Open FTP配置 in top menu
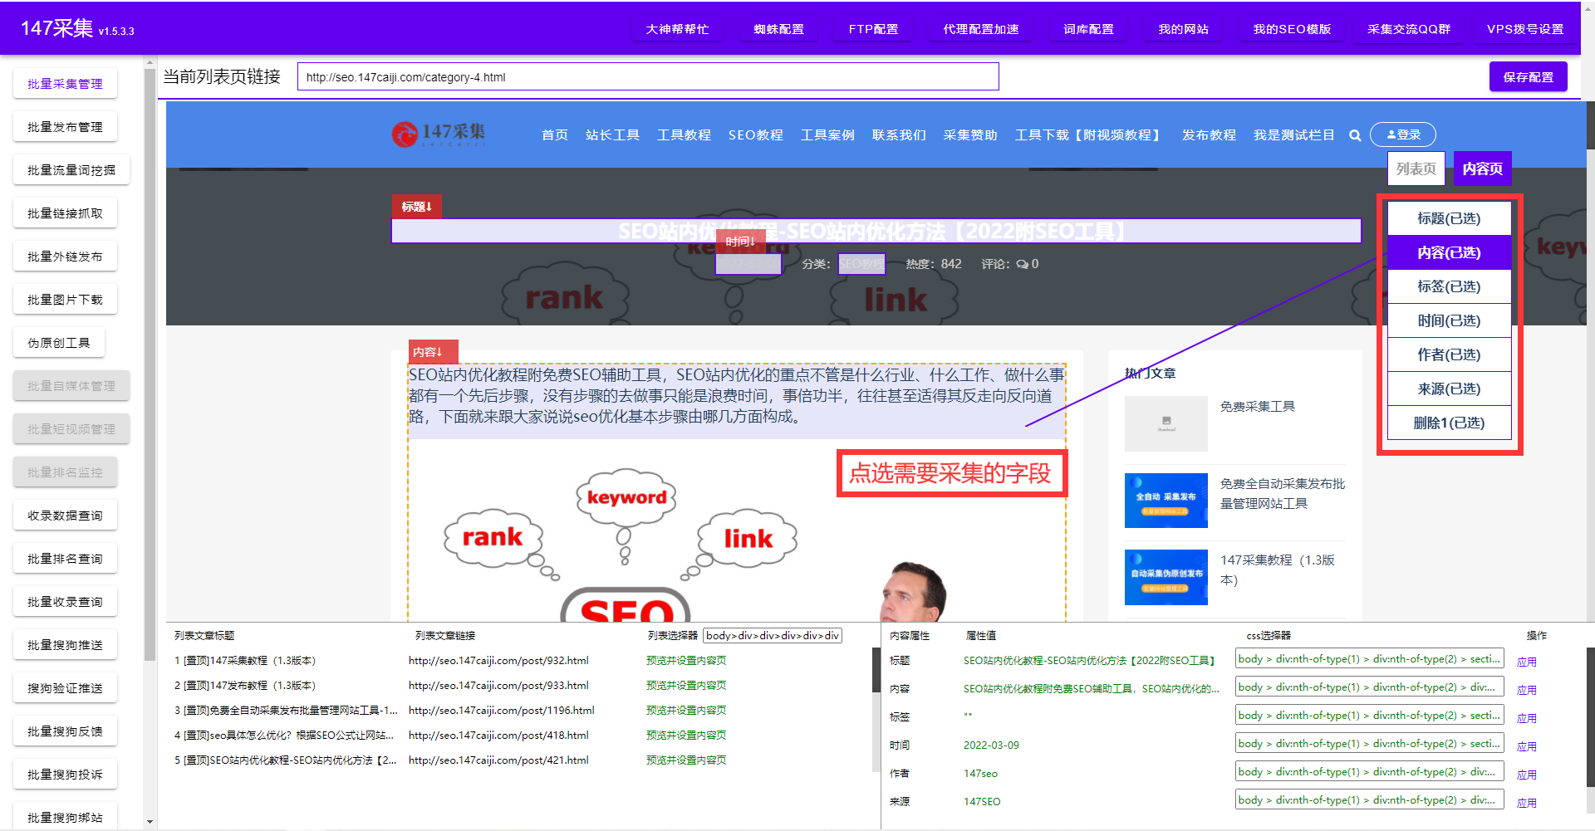 (873, 29)
